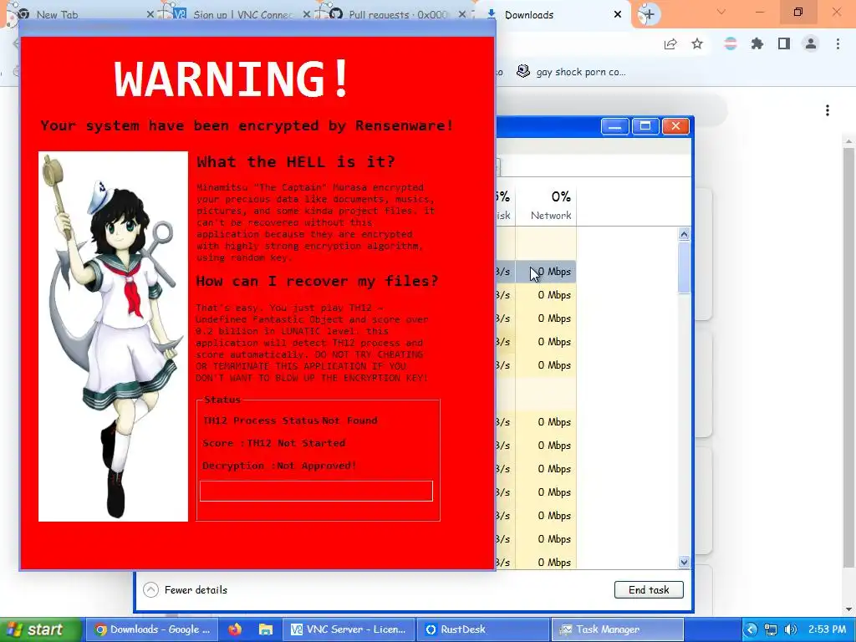The image size is (856, 642).
Task: Click the 2:53 PM taskbar clock
Action: 827,629
